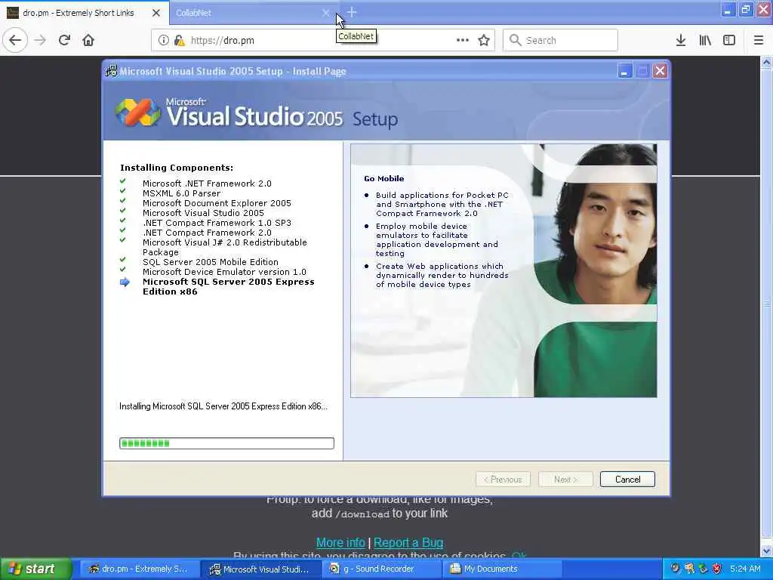Minimize the Firefox browser window
Image resolution: width=773 pixels, height=580 pixels.
(728, 9)
